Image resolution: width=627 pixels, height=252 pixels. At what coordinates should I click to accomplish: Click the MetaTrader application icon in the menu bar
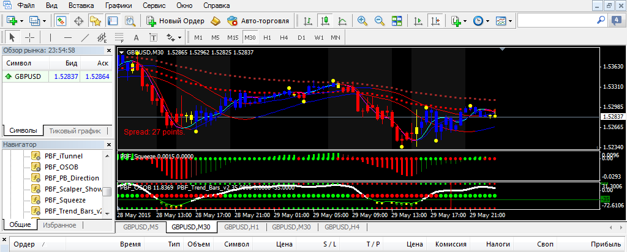[x=7, y=6]
